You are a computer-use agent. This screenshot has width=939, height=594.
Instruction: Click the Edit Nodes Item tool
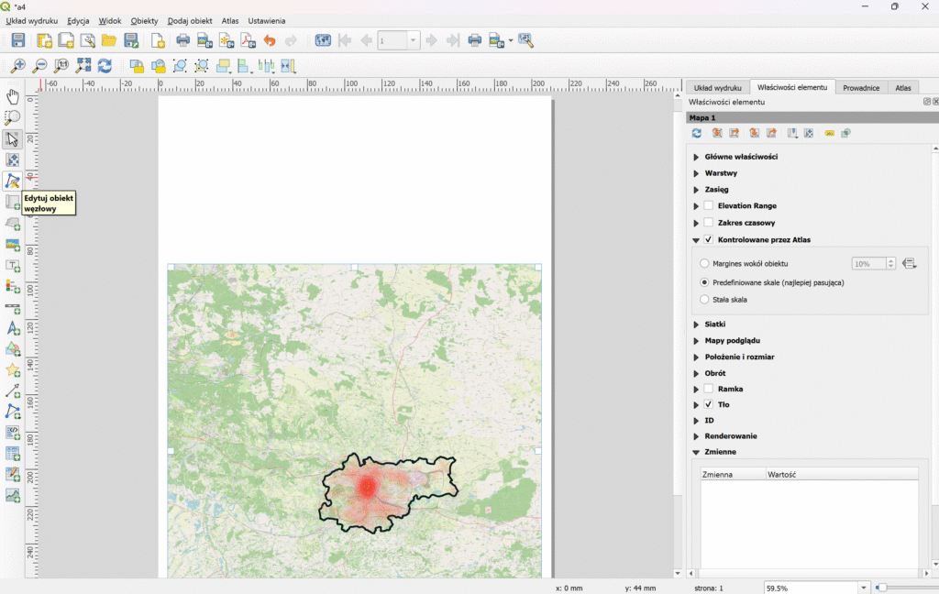[13, 181]
